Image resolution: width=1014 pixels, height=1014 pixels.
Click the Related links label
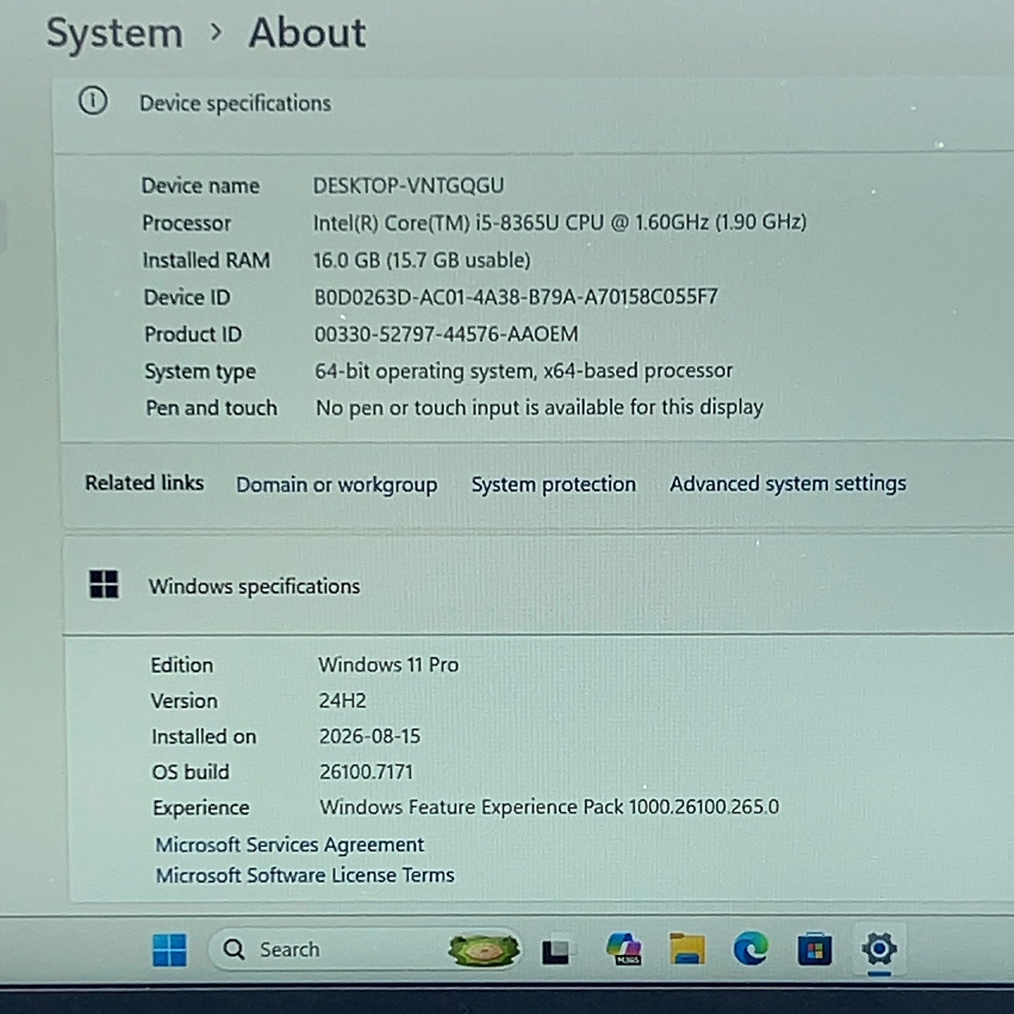pos(145,483)
